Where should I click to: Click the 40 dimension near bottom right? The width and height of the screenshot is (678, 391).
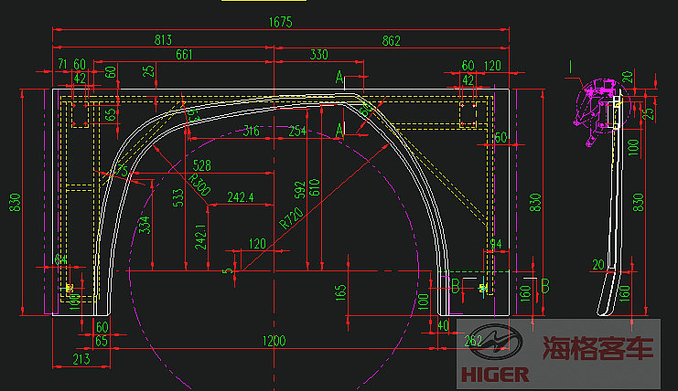443,326
